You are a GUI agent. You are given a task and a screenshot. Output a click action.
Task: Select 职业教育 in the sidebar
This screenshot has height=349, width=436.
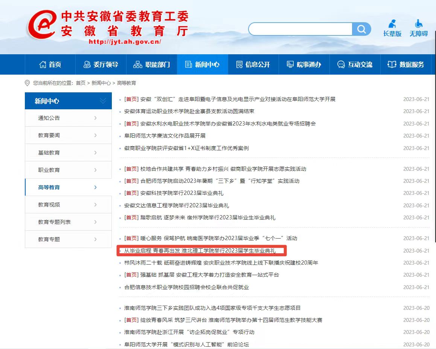click(68, 170)
